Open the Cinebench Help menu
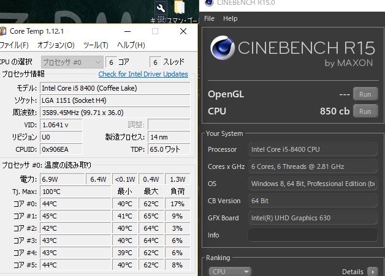 point(230,18)
